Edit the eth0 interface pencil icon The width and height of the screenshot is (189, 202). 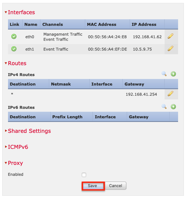tap(170, 36)
